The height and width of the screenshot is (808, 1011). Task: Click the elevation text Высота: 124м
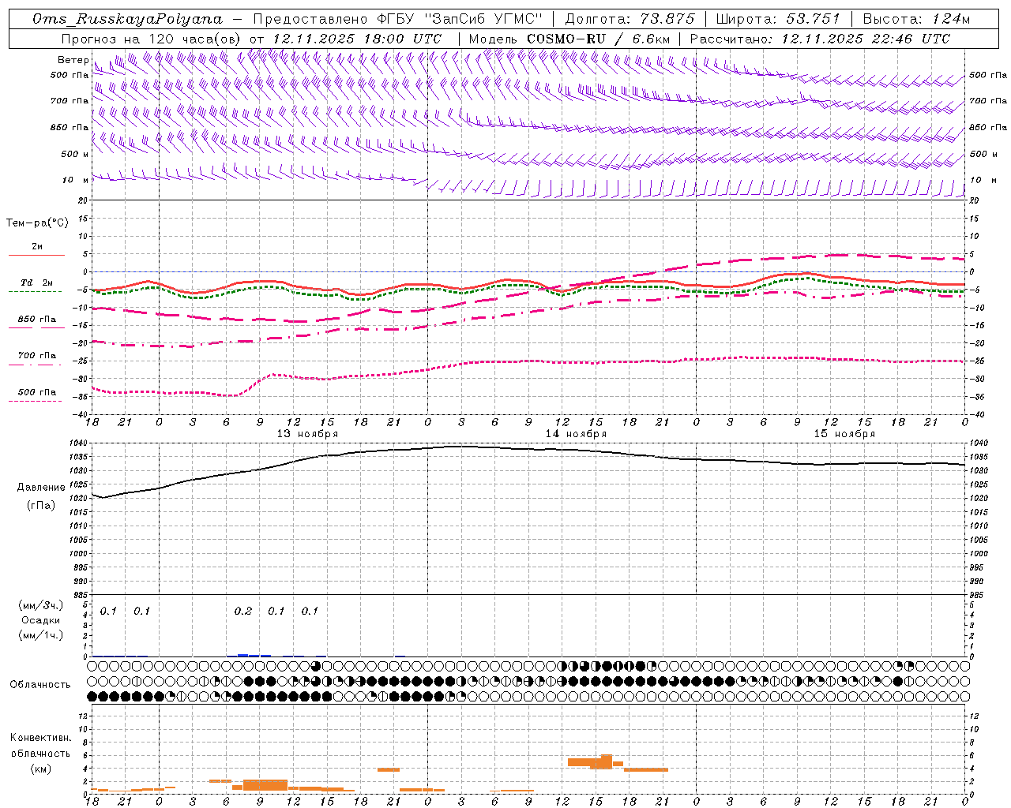916,19
